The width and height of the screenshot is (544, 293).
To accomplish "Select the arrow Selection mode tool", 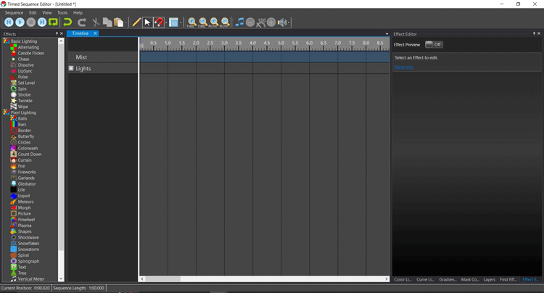I will [x=147, y=22].
